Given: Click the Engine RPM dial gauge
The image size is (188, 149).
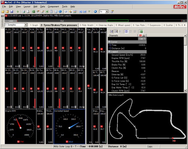Looking at the screenshot, I should click(x=20, y=126).
